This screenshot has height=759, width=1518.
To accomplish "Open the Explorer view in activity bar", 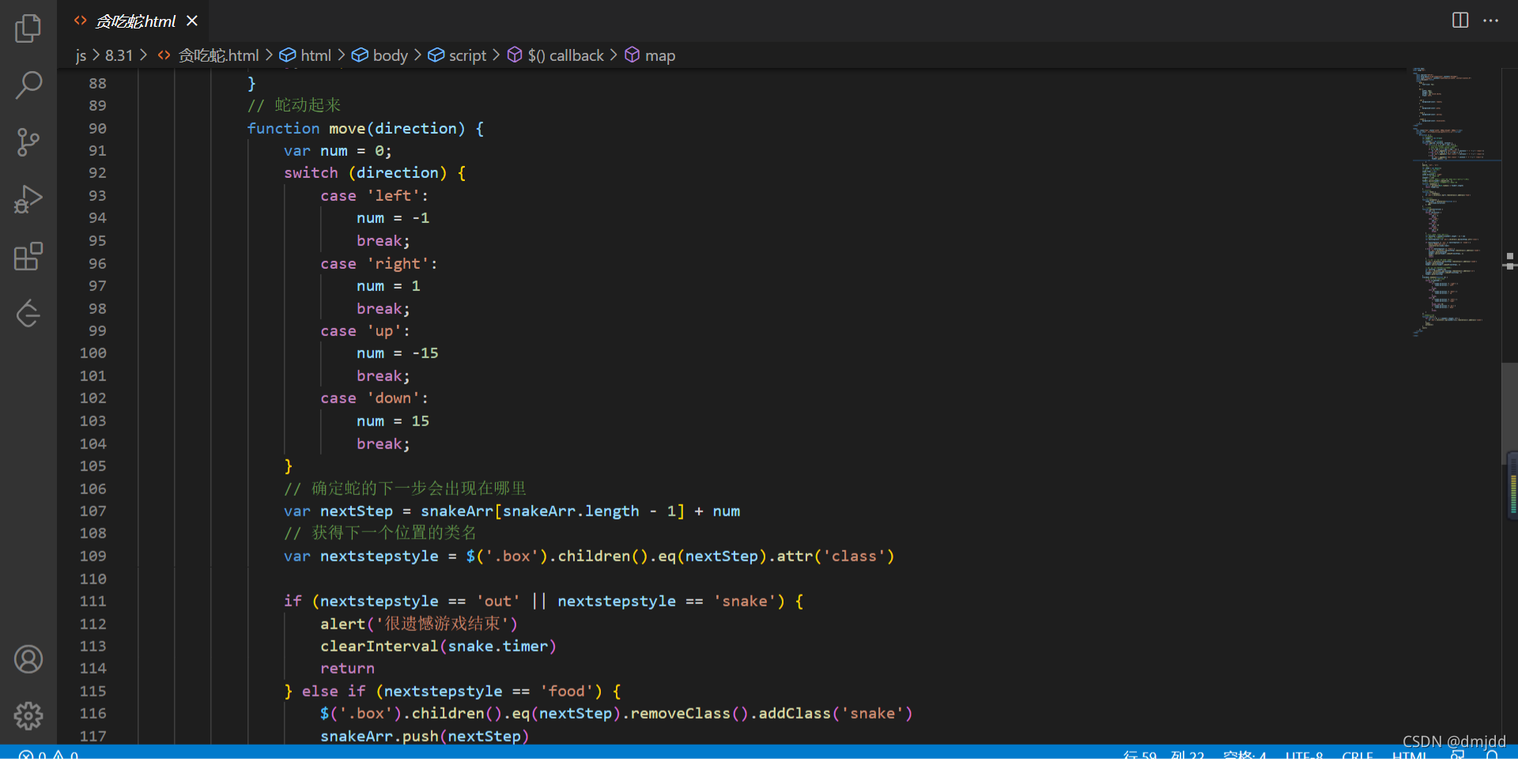I will tap(28, 28).
